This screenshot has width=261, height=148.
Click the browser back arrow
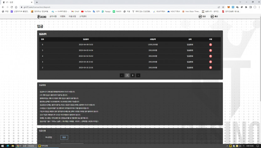pyautogui.click(x=3, y=7)
